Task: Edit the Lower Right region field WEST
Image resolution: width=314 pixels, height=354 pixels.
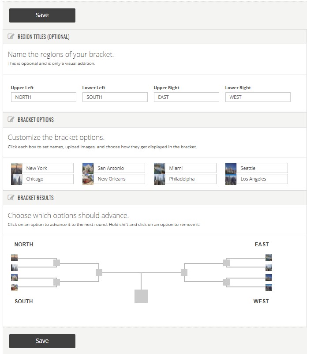Action: (258, 97)
